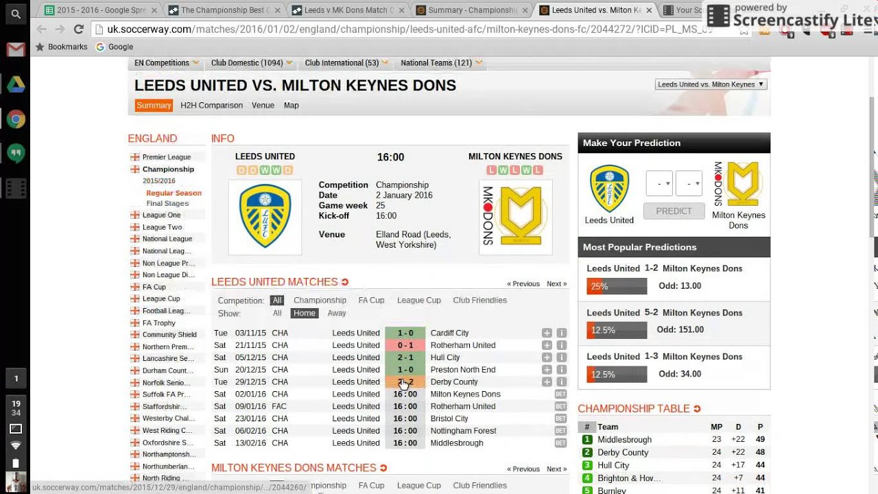Viewport: 878px width, 494px height.
Task: Open the Google bookmark
Action: coord(114,47)
